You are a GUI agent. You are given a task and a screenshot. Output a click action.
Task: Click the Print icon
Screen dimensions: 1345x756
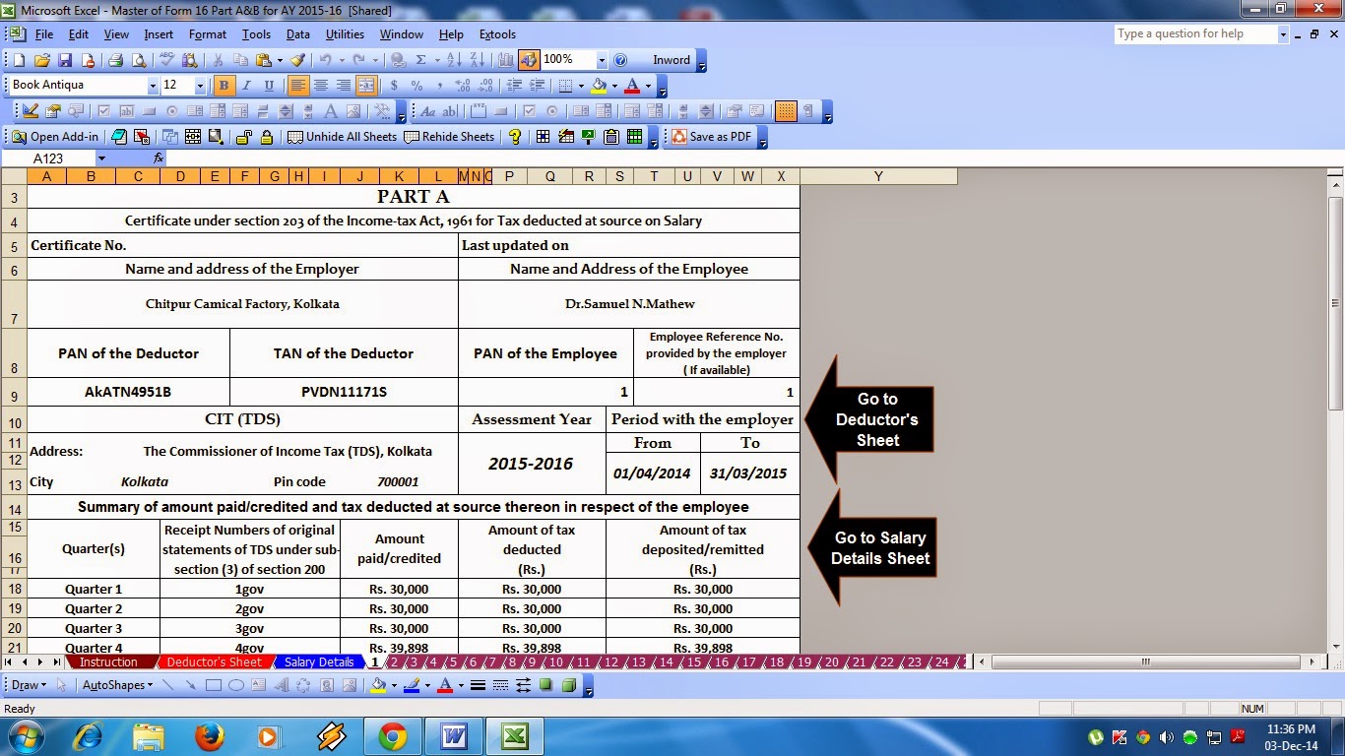(115, 60)
